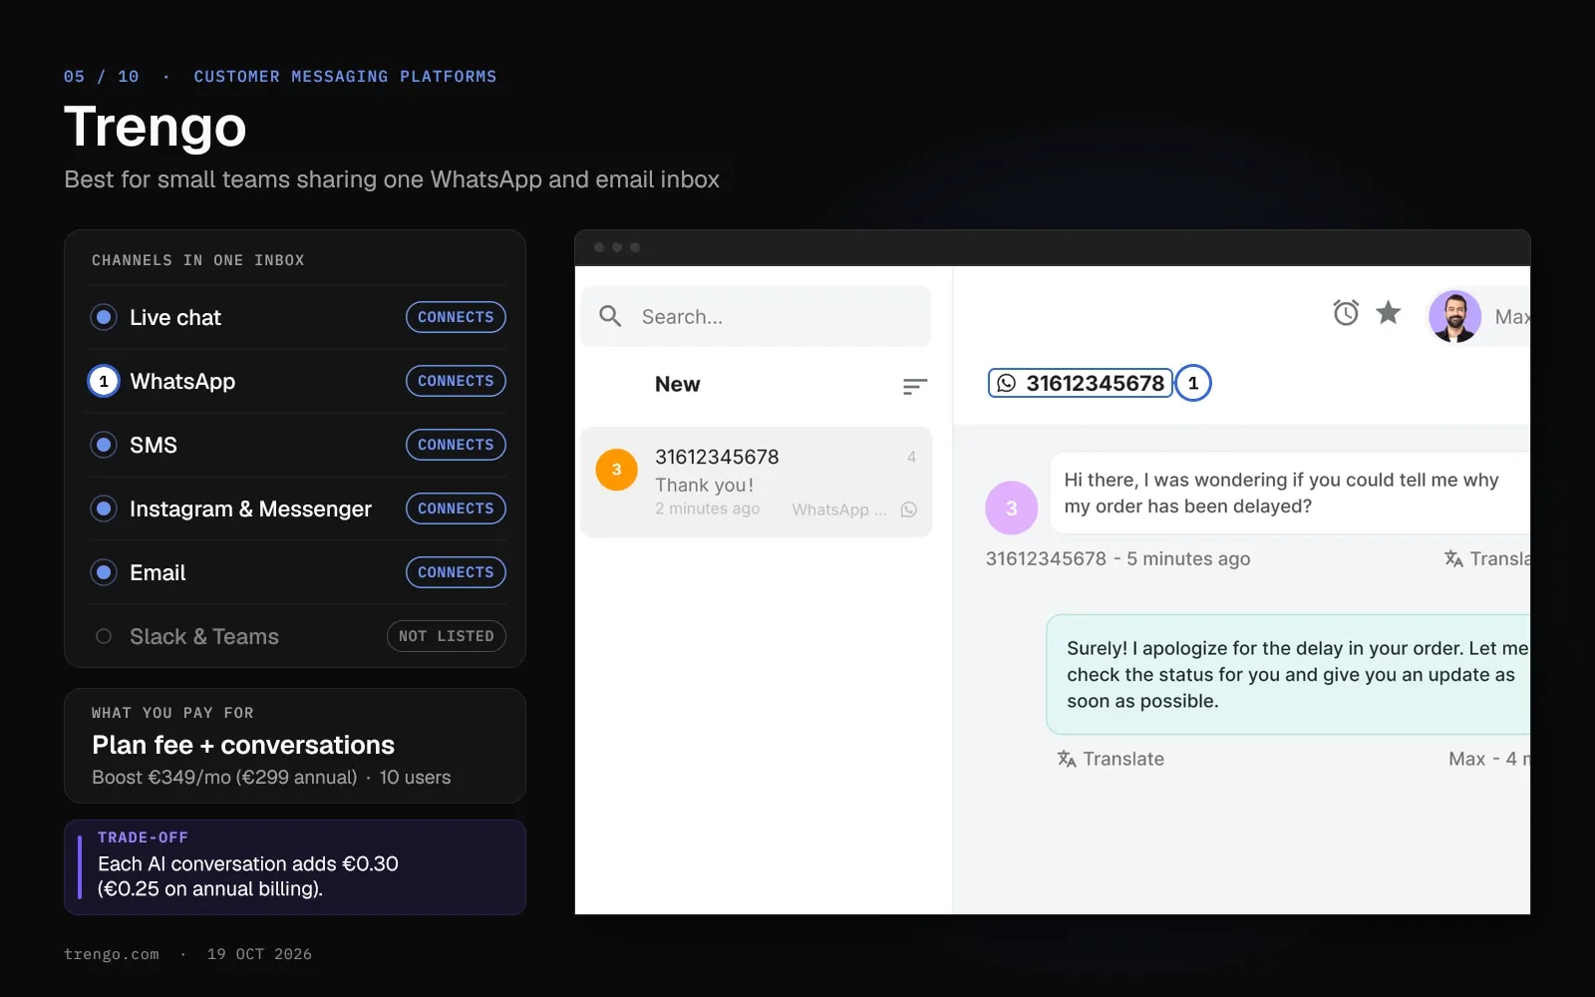Click the purple sender avatar numbered 3
Image resolution: width=1595 pixels, height=997 pixels.
click(1011, 507)
